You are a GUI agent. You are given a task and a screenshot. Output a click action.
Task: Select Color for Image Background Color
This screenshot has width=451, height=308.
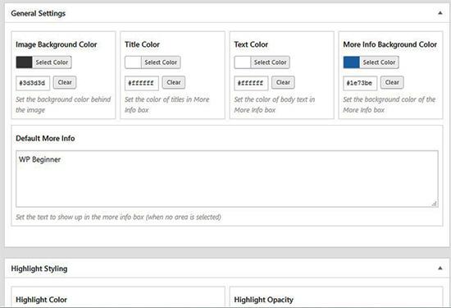coord(52,62)
